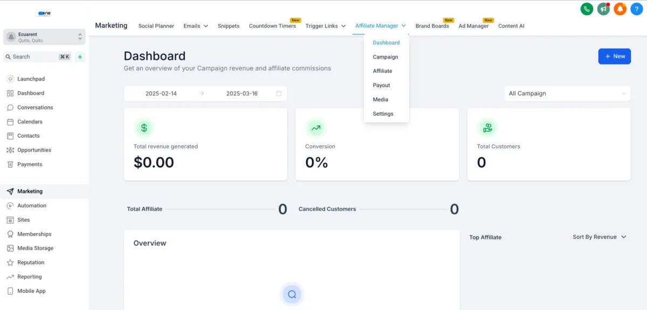This screenshot has width=647, height=310.
Task: Open the Social Planner tab
Action: point(156,26)
